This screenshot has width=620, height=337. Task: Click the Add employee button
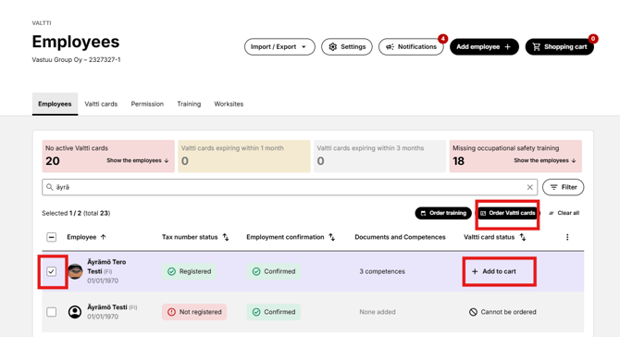[x=484, y=46]
